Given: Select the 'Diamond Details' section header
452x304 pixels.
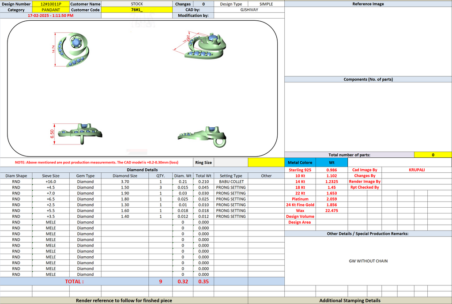Looking at the screenshot, I should coord(143,170).
